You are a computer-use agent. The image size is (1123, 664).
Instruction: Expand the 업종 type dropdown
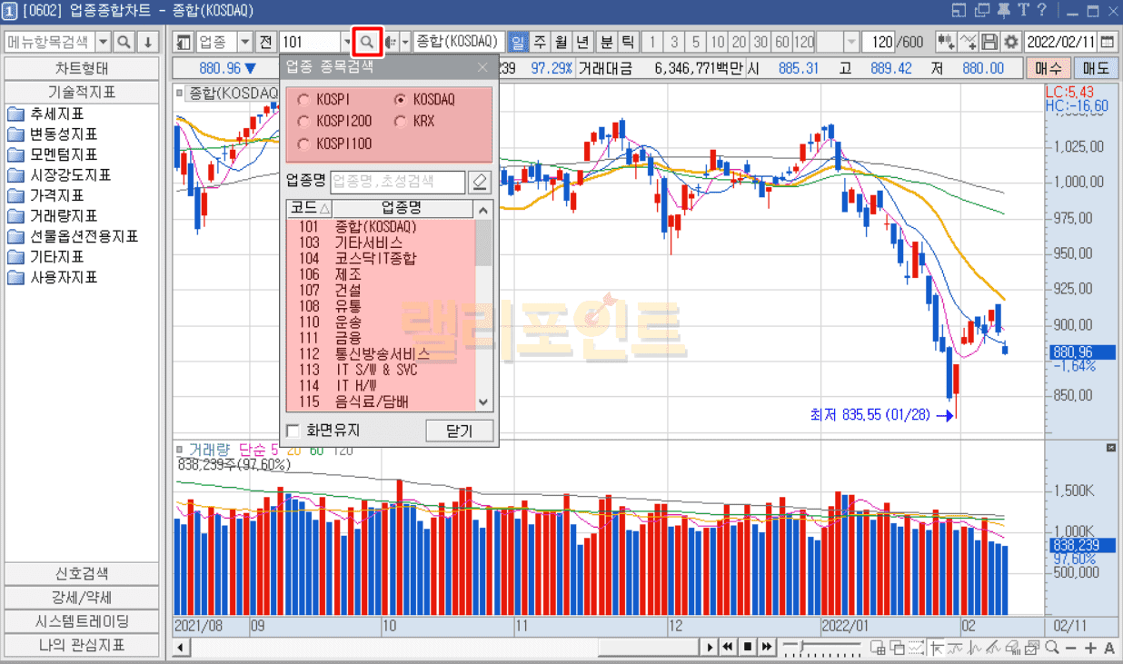(244, 42)
